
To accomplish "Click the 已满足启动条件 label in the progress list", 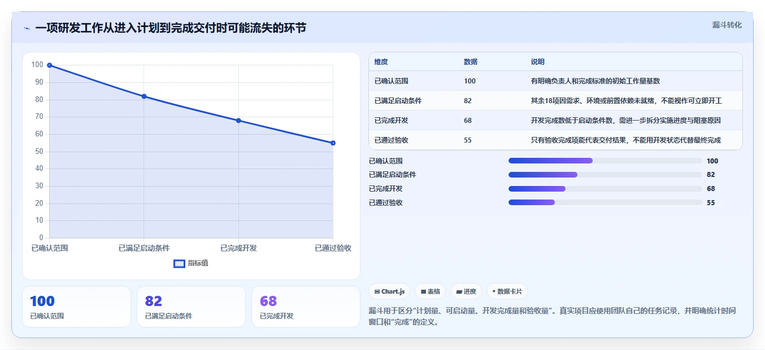I will pos(393,175).
